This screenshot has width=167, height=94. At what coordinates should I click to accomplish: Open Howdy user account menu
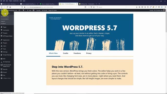pyautogui.click(x=157, y=10)
